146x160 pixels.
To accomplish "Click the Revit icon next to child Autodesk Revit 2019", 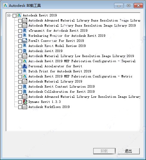I will [x=25, y=51].
